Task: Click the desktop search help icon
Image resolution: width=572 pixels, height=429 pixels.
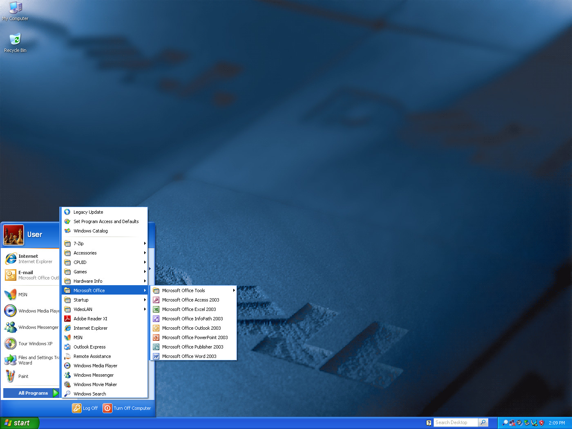Action: 429,423
